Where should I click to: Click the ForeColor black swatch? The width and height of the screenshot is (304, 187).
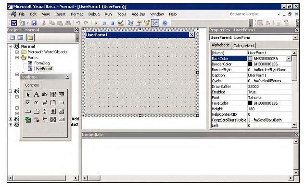250,103
